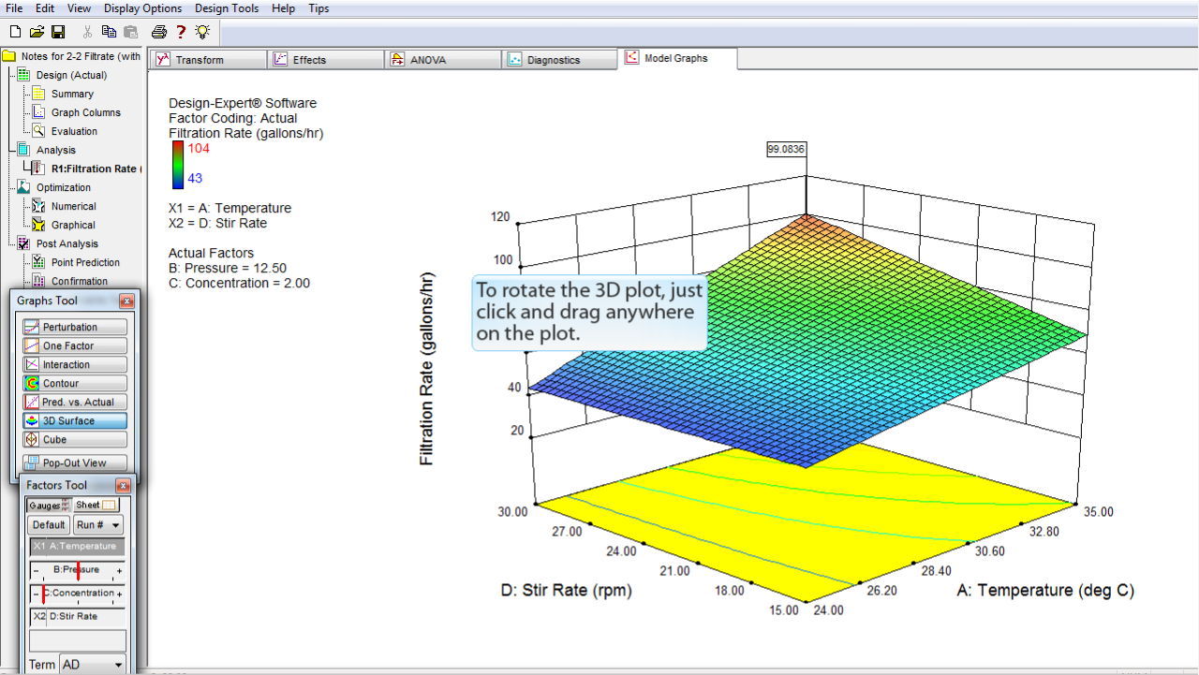Click the Graphical optimization node icon
This screenshot has width=1199, height=675.
[38, 225]
